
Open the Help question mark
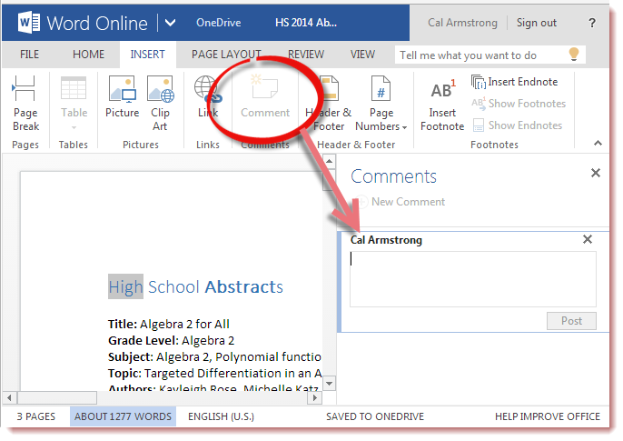(x=592, y=23)
